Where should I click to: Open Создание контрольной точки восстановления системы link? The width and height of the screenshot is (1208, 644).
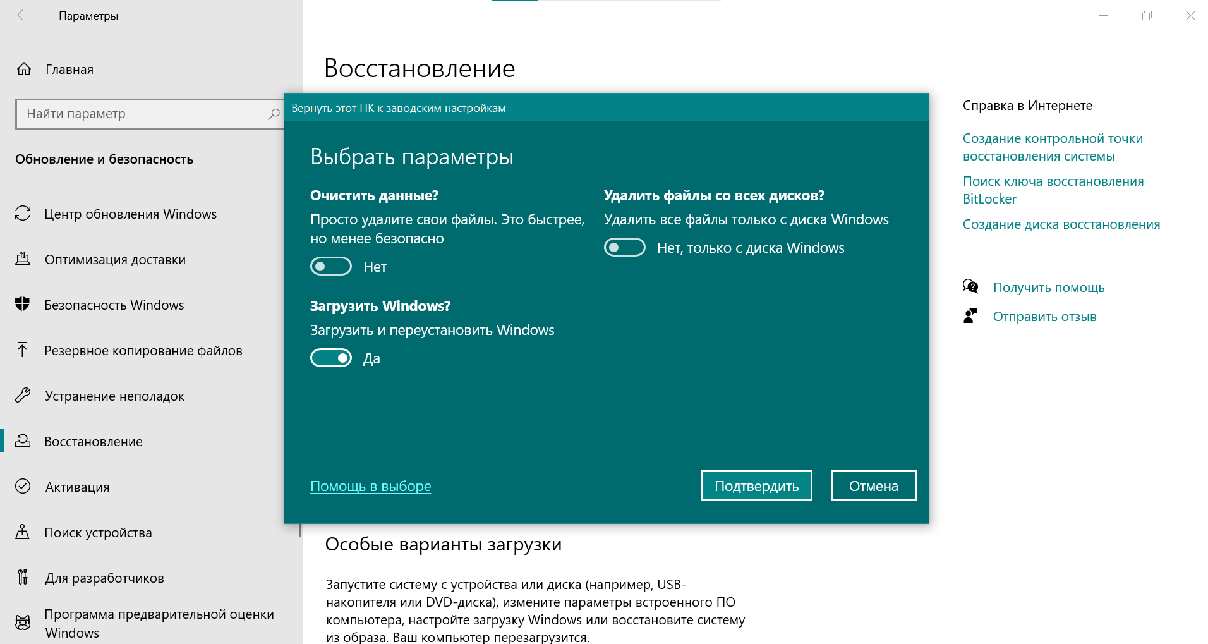[x=1053, y=147]
